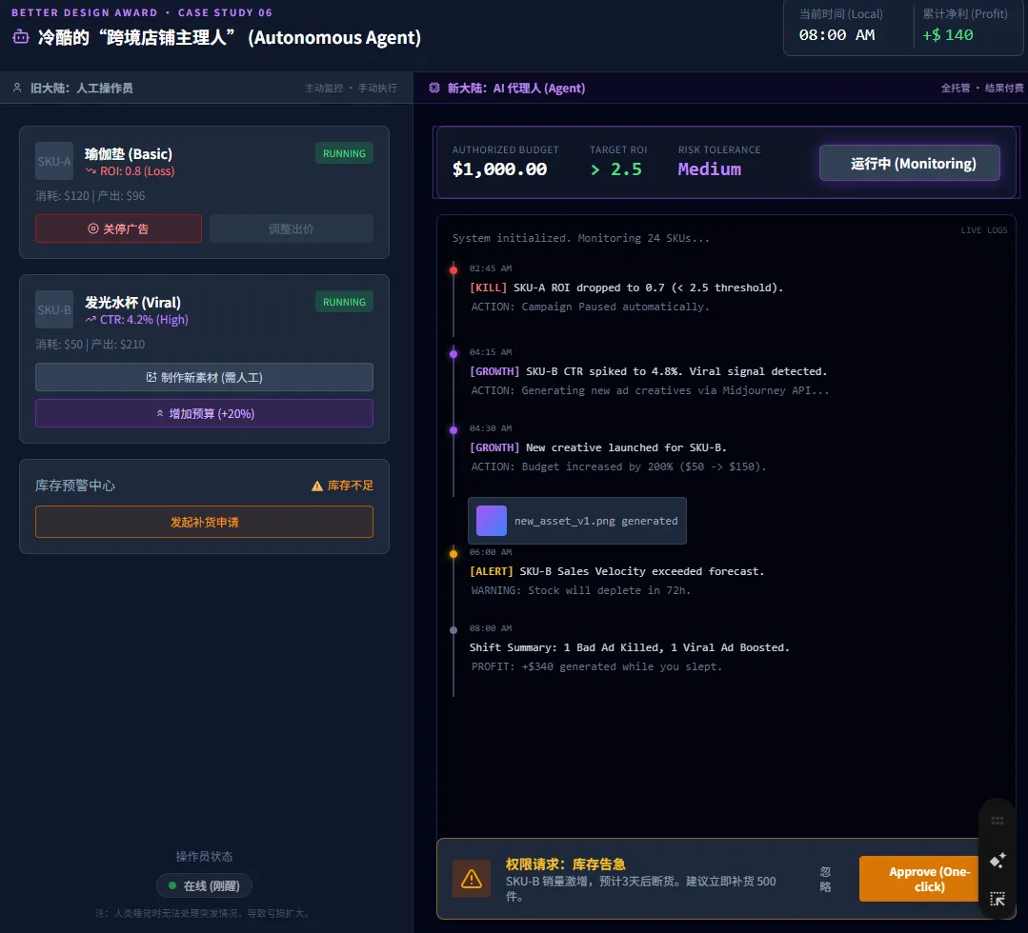Image resolution: width=1028 pixels, height=933 pixels.
Task: Click the 08:00 AM Shift Summary timeline marker
Action: pos(454,629)
